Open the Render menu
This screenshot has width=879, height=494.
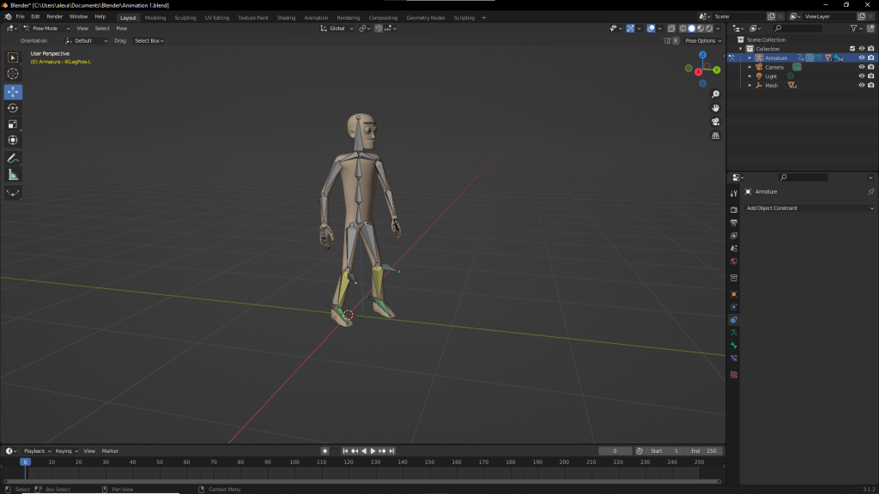54,16
